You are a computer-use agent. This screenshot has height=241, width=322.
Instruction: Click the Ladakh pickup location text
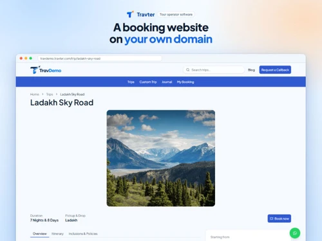click(71, 220)
